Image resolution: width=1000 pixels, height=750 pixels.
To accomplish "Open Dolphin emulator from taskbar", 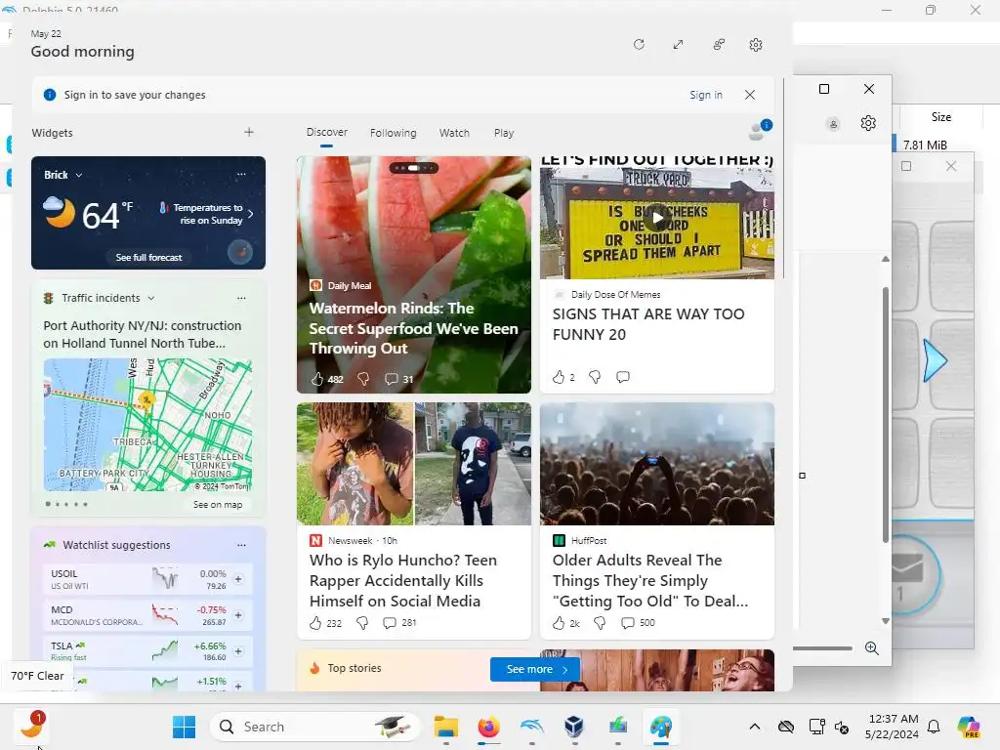I will pyautogui.click(x=532, y=727).
